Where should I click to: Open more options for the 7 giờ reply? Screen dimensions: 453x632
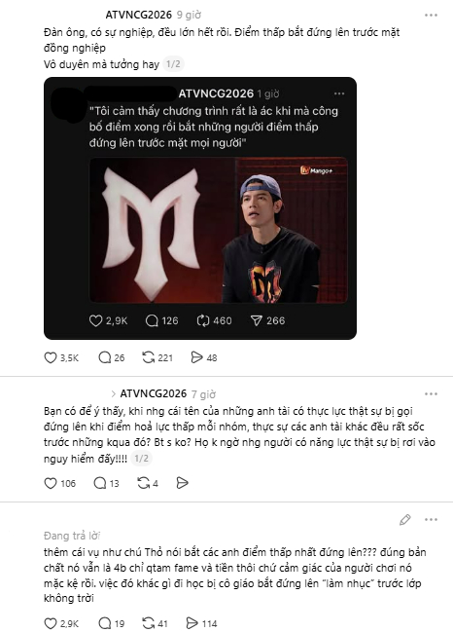[x=431, y=393]
